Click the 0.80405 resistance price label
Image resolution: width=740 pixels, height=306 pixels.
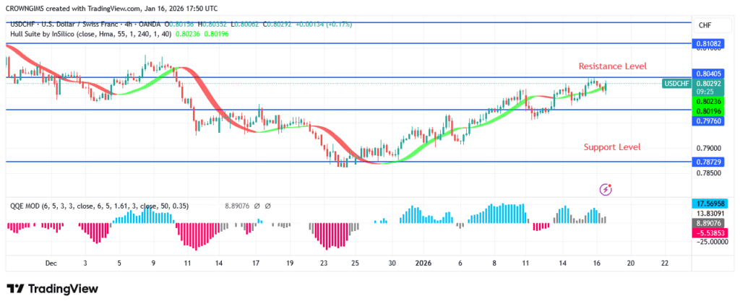point(708,74)
